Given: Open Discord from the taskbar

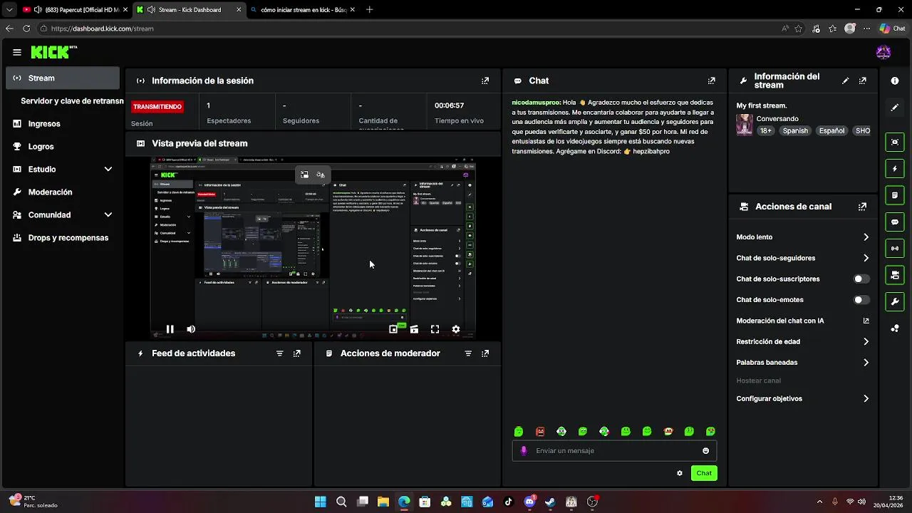Looking at the screenshot, I should click(x=529, y=502).
